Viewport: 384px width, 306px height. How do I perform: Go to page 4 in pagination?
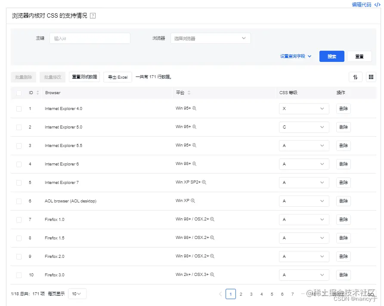pos(262,294)
